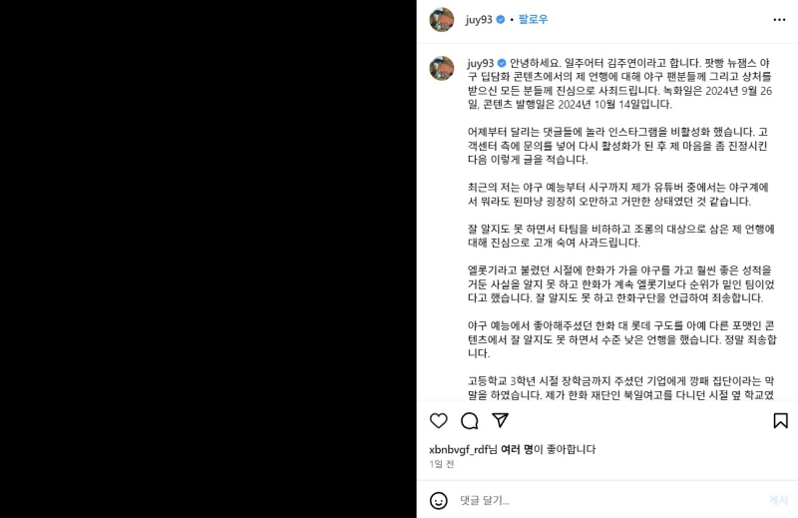Click juy93 username in caption
This screenshot has width=798, height=518.
tap(481, 63)
